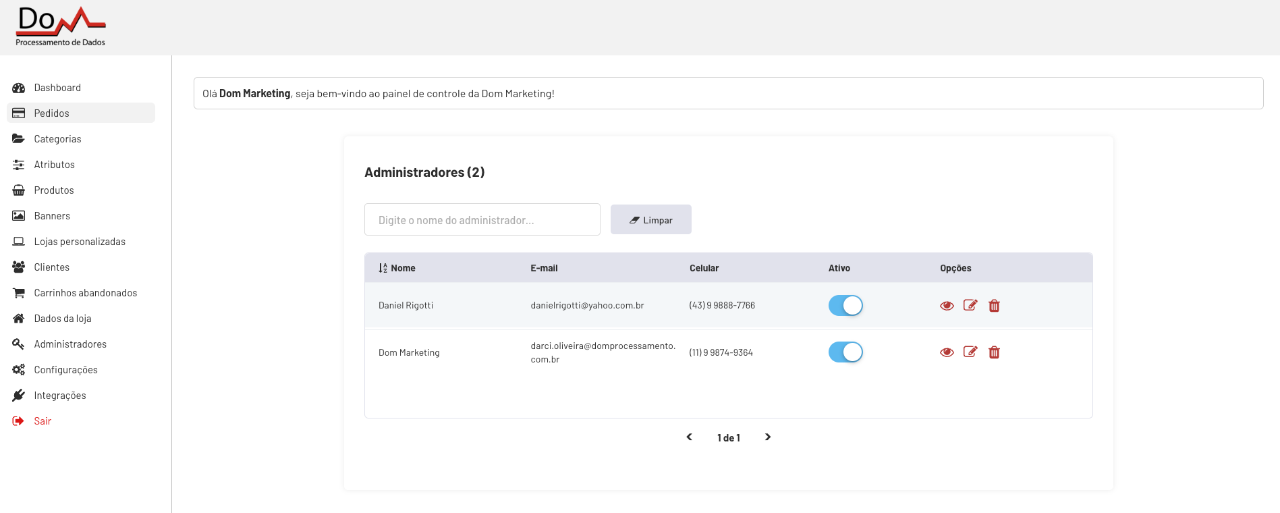Open Lojas personalizadas in sidebar
1280x513 pixels.
[80, 242]
